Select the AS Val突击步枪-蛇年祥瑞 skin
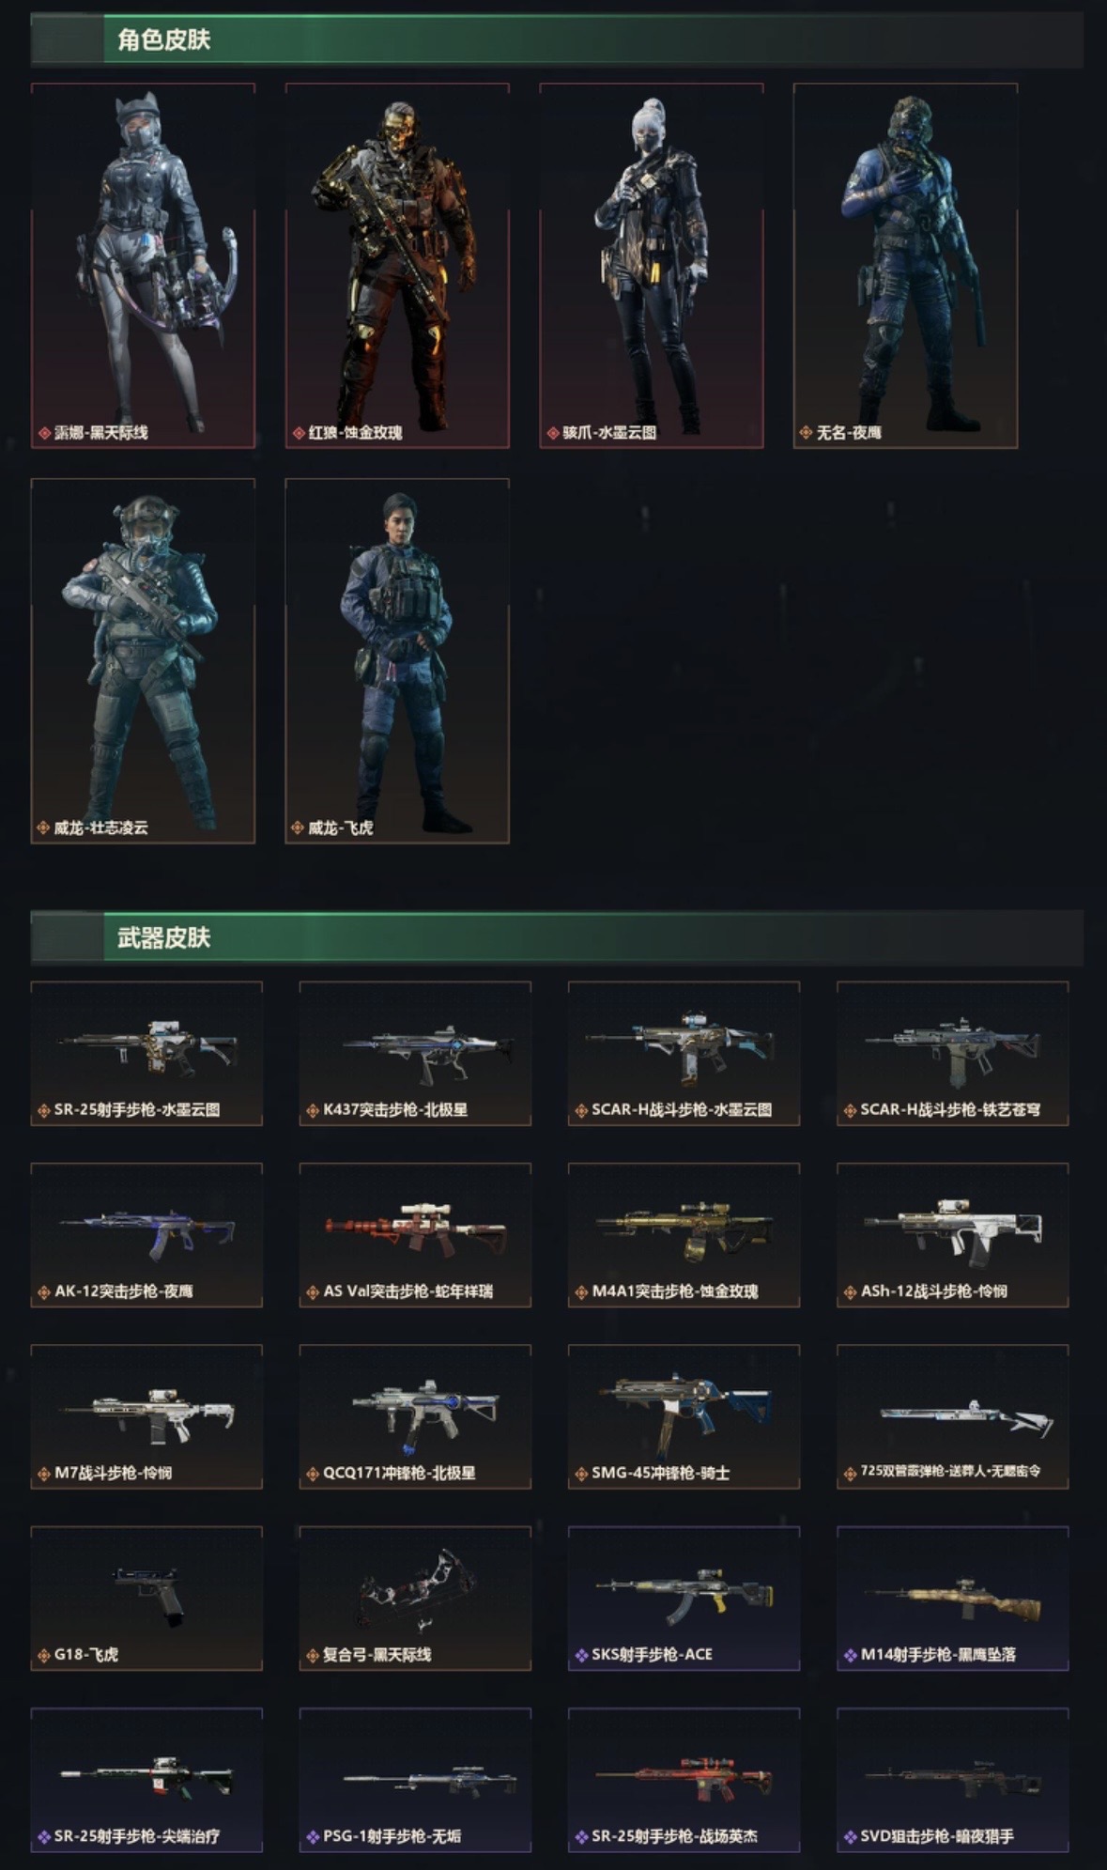The width and height of the screenshot is (1107, 1870). (415, 1235)
